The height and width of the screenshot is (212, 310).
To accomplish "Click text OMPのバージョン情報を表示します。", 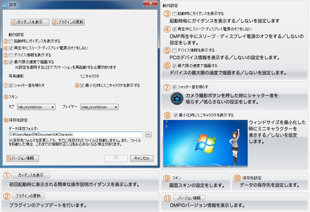I will (x=208, y=205).
